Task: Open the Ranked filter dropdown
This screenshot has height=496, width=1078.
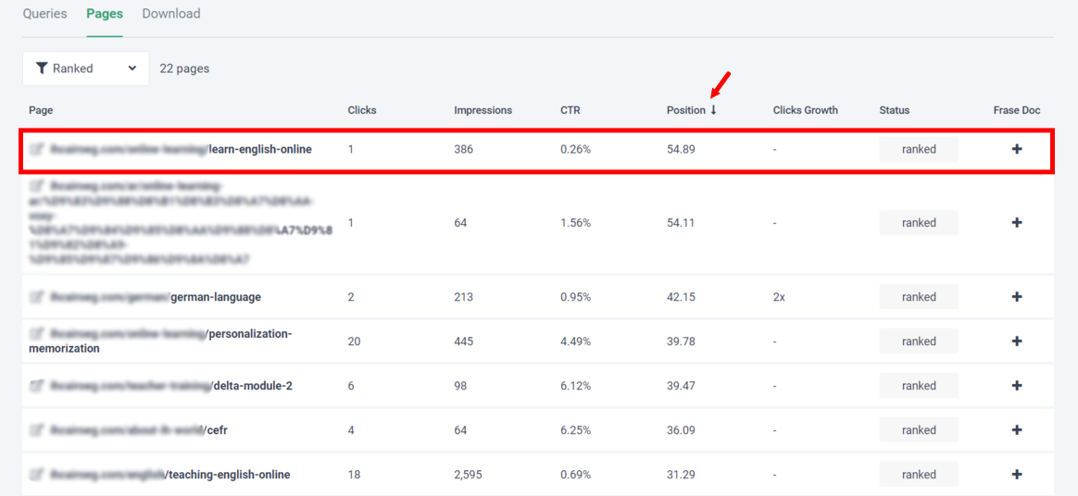Action: tap(86, 68)
